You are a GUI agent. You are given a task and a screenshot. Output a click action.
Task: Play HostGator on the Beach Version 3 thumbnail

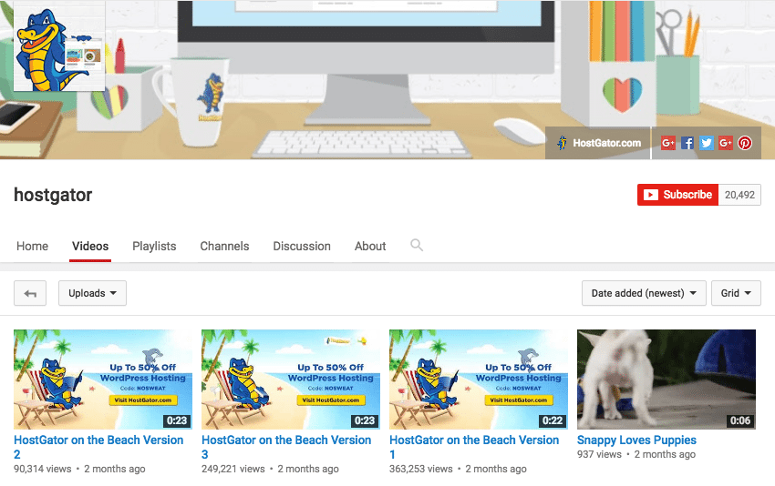pyautogui.click(x=291, y=380)
